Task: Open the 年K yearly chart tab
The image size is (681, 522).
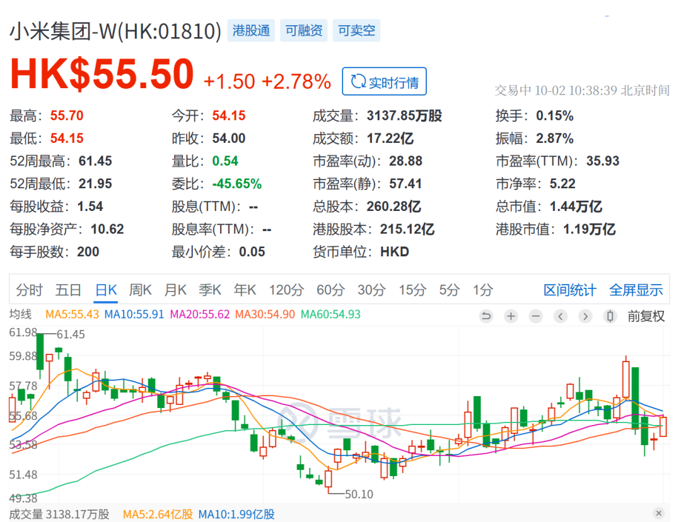Action: 245,290
